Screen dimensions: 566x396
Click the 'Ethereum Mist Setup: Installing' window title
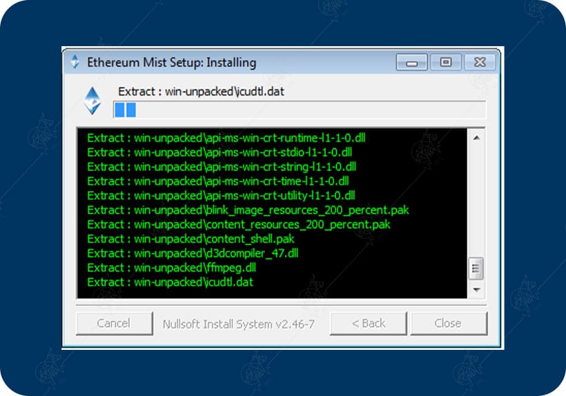tap(171, 63)
